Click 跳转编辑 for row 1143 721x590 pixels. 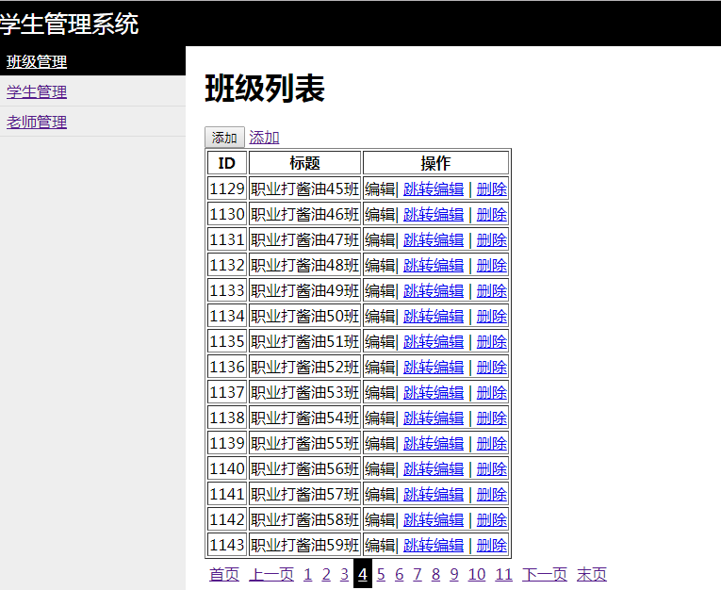click(434, 546)
